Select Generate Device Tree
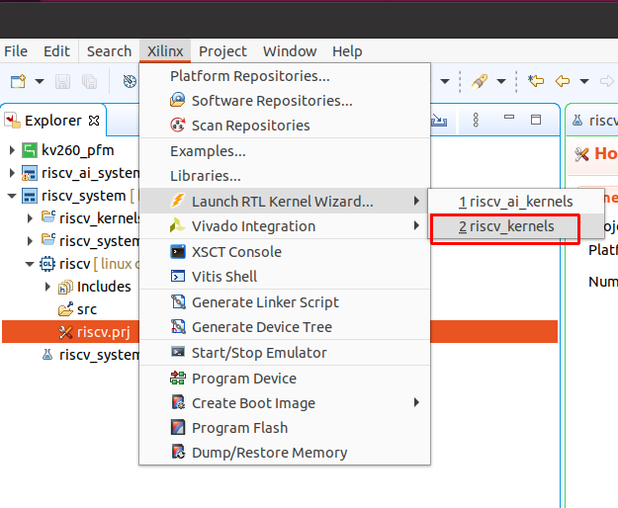The width and height of the screenshot is (618, 508). tap(285, 327)
